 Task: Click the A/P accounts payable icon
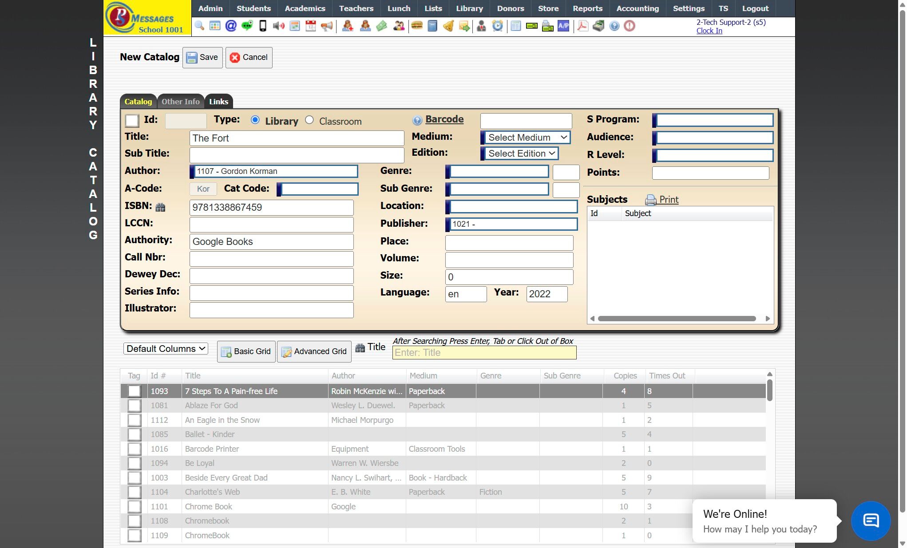coord(563,26)
